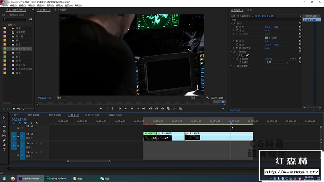Open the monitor settings wrench

[x=207, y=98]
